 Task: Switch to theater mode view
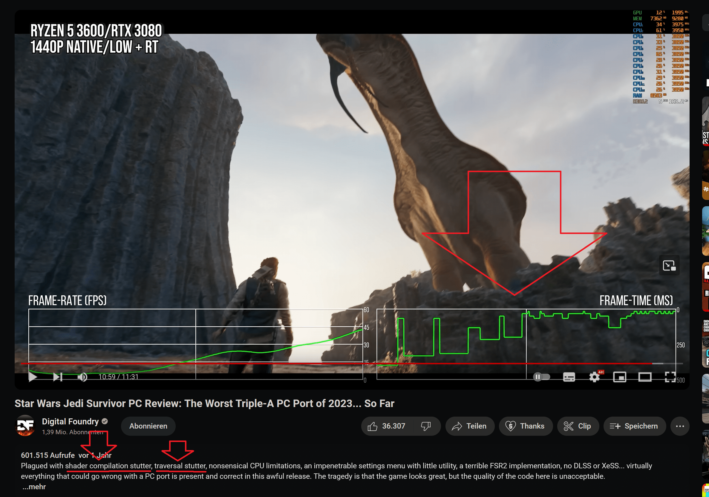pyautogui.click(x=645, y=377)
